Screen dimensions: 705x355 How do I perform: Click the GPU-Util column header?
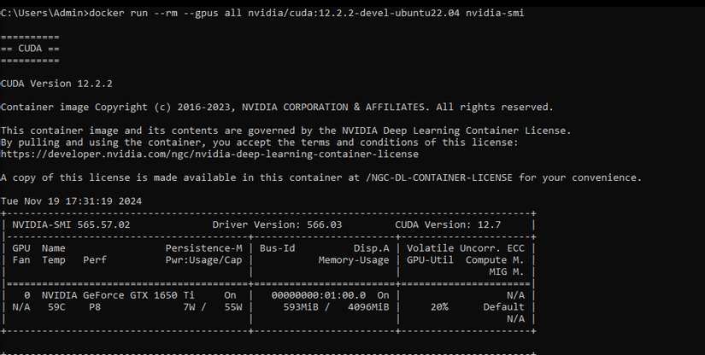pyautogui.click(x=431, y=260)
